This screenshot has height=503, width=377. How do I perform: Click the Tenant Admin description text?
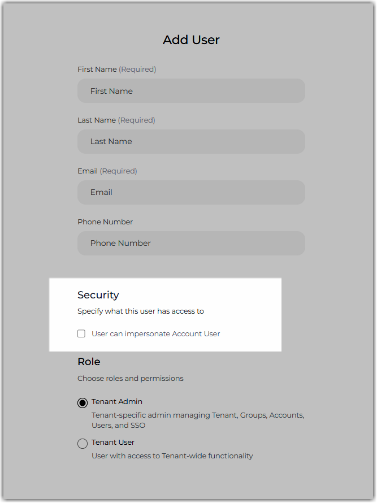pyautogui.click(x=198, y=420)
